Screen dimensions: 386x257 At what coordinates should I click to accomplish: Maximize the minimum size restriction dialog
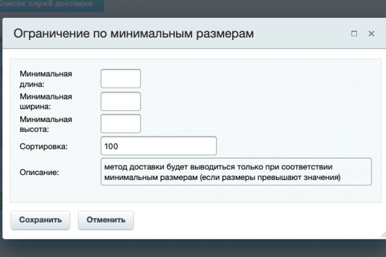point(354,34)
